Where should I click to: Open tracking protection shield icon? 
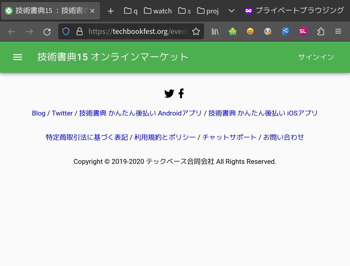[x=66, y=31]
